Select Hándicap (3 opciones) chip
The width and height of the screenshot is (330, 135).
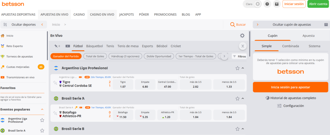pyautogui.click(x=125, y=56)
